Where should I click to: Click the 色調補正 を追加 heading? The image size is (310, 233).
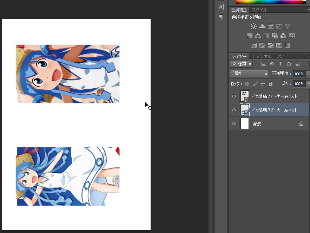246,17
